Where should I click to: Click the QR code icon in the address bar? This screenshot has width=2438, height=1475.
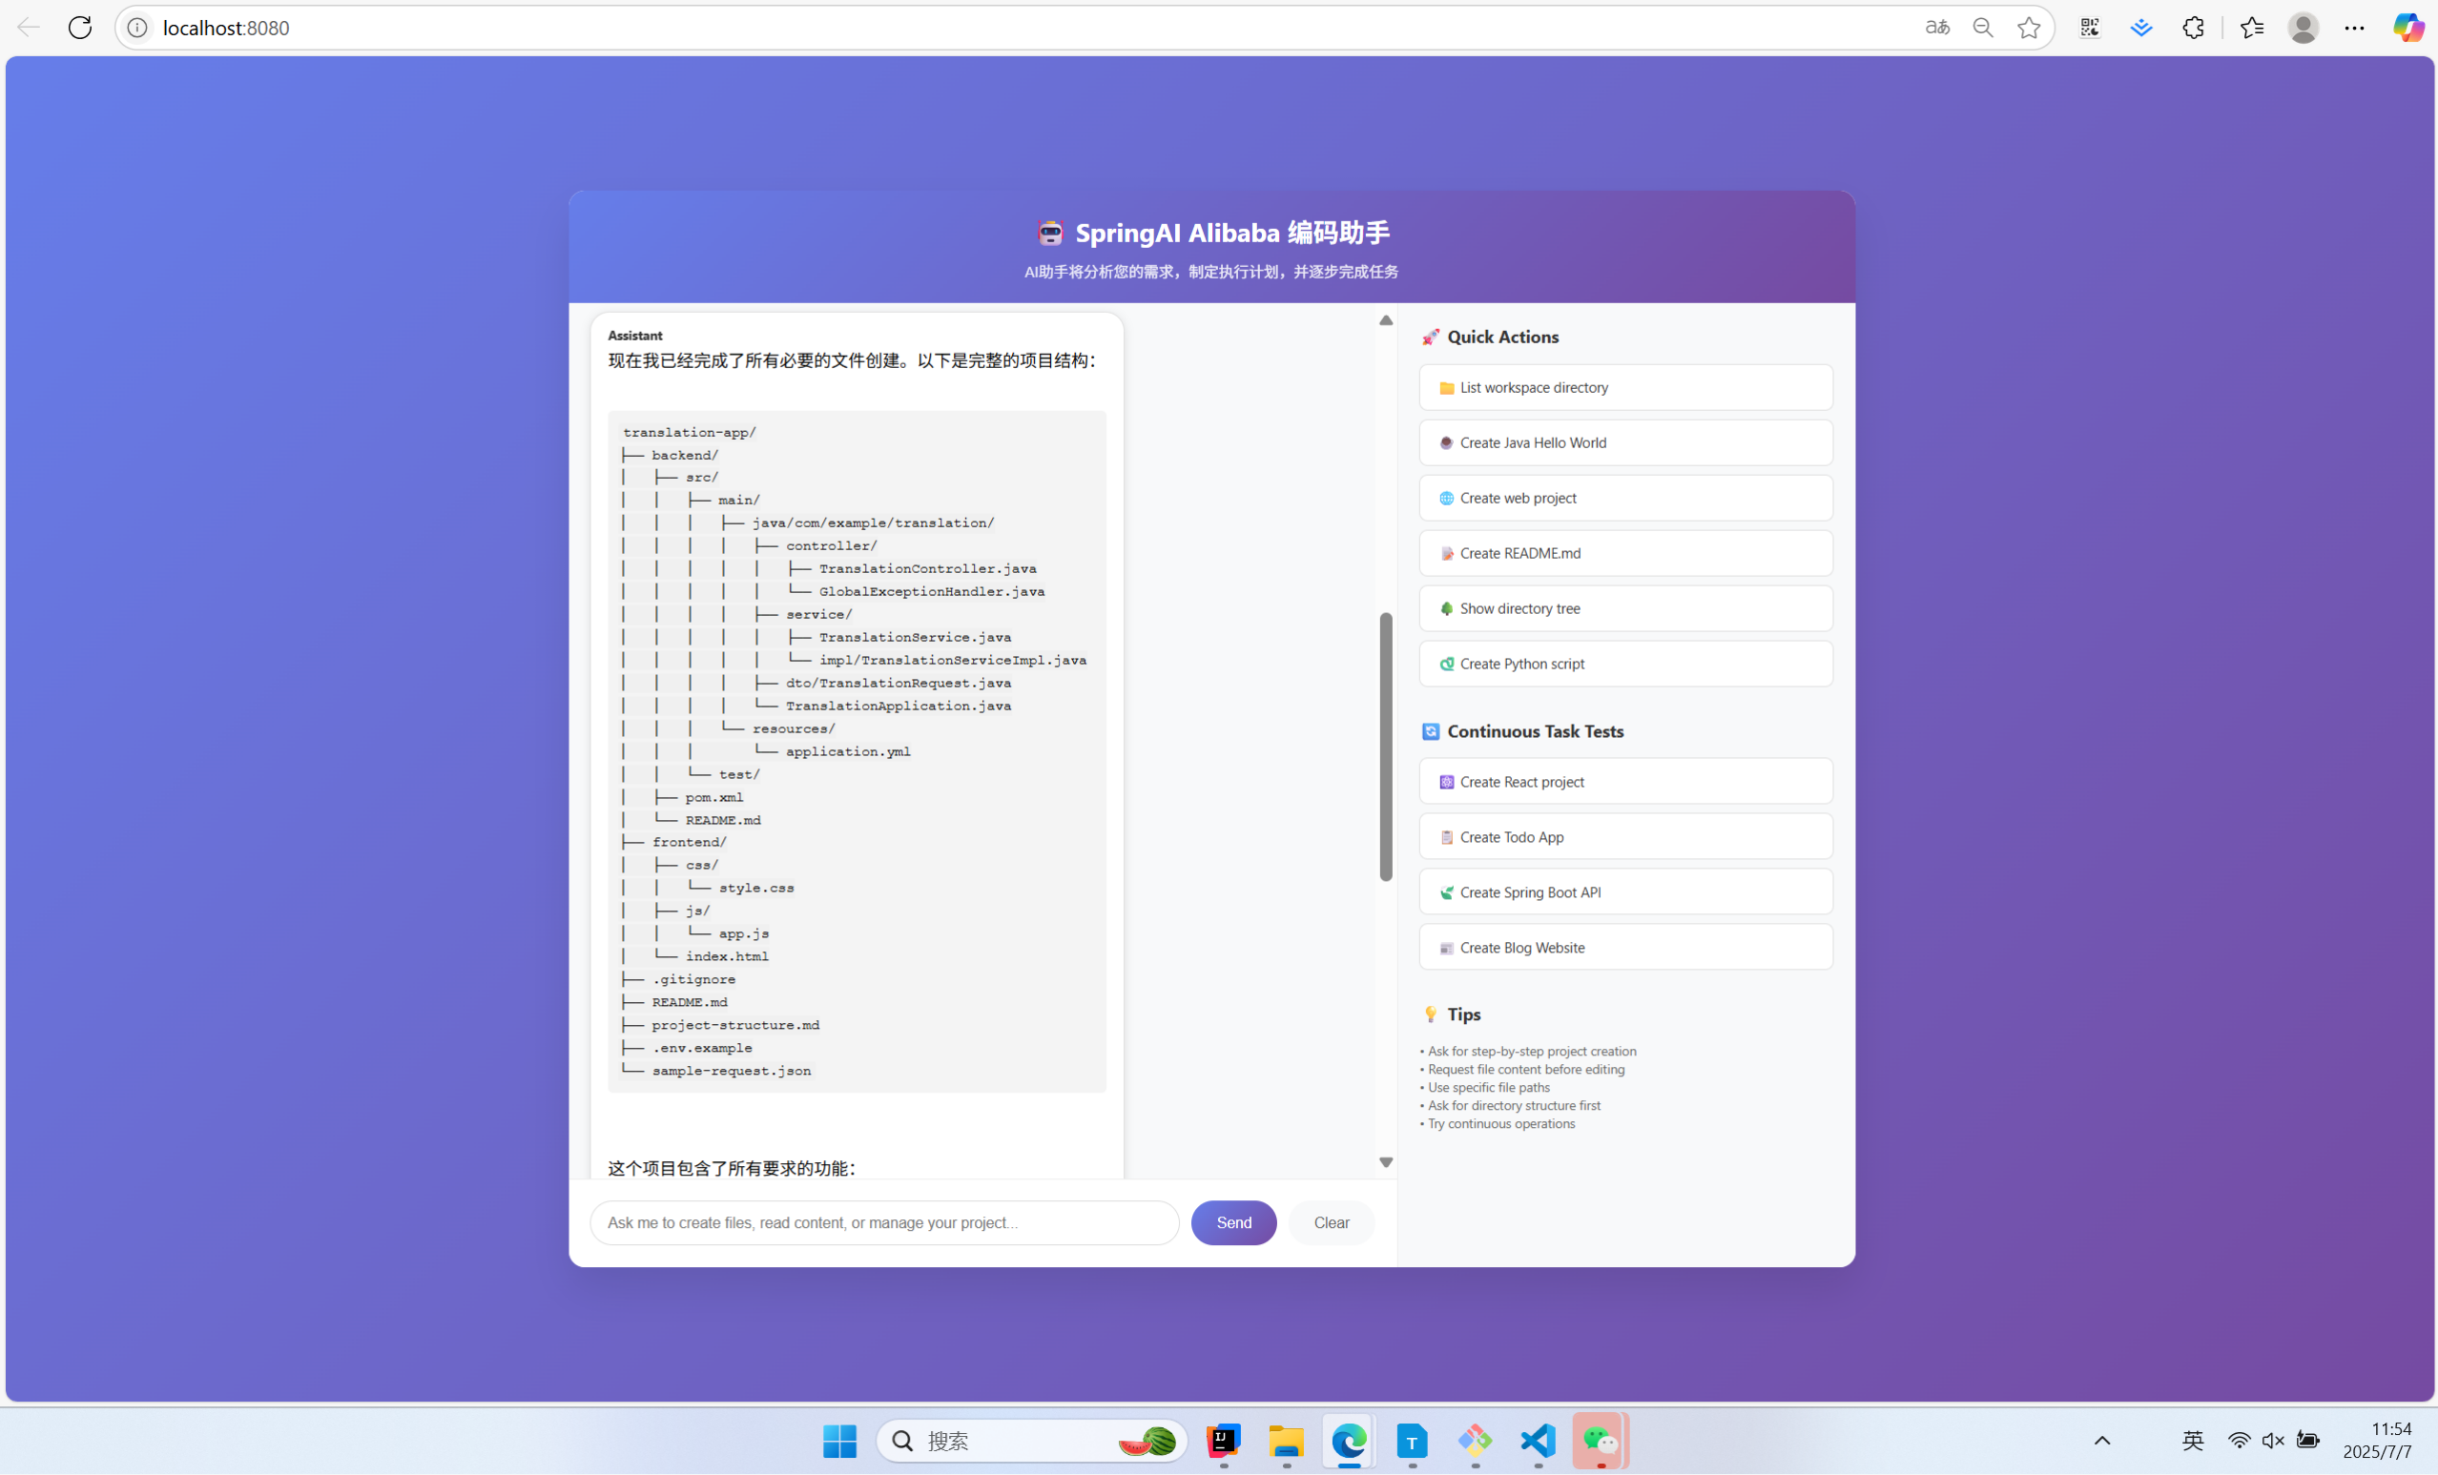coord(2090,27)
